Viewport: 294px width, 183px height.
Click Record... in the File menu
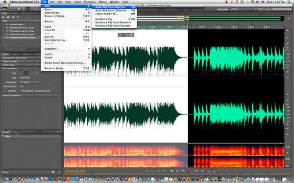click(66, 21)
